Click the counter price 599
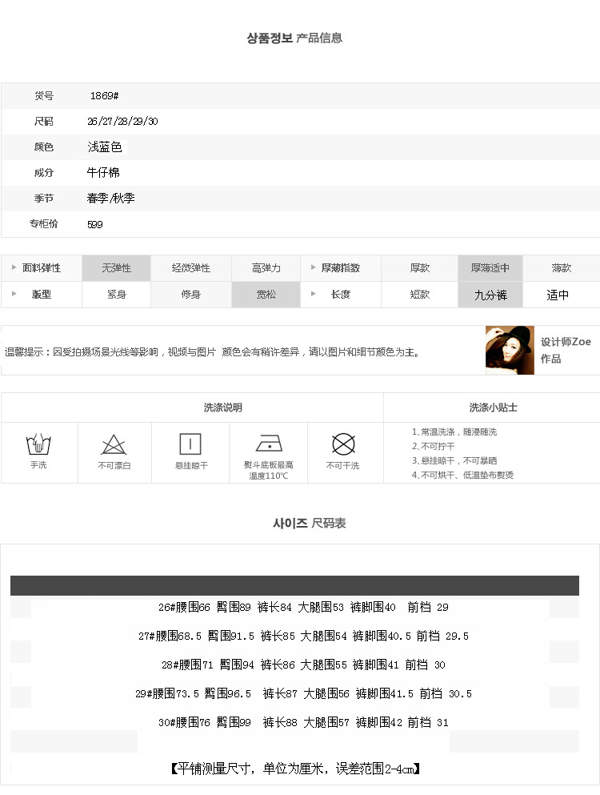600x795 pixels. pos(95,224)
